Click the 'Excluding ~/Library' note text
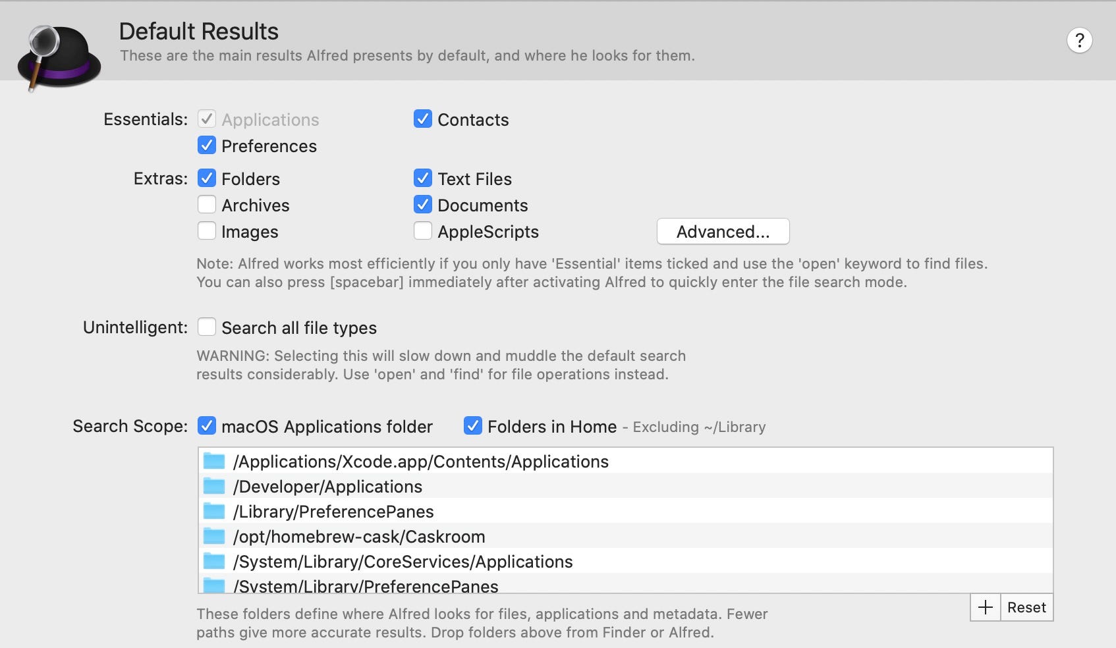The image size is (1116, 648). coord(699,427)
